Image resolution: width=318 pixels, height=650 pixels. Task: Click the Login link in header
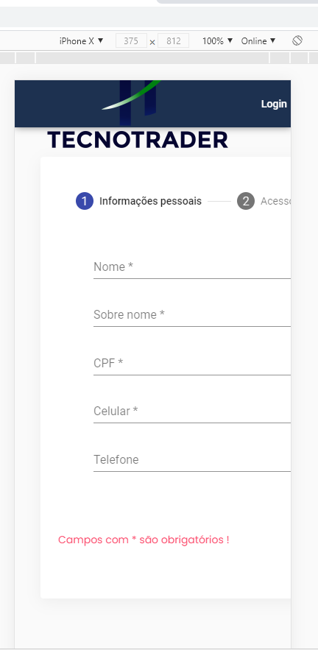[x=274, y=104]
